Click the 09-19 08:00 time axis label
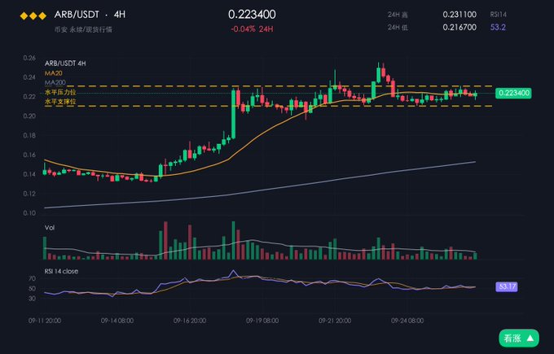This screenshot has height=354, width=554. pos(262,321)
